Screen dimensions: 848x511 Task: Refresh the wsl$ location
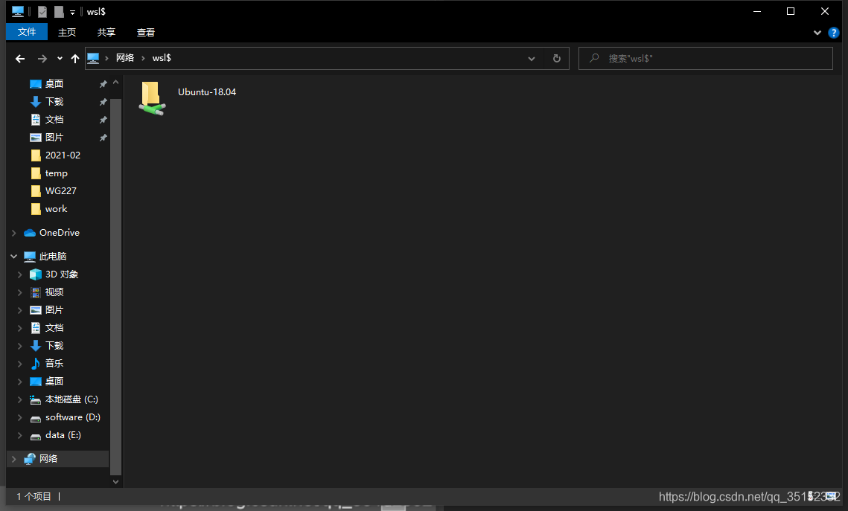pos(556,58)
